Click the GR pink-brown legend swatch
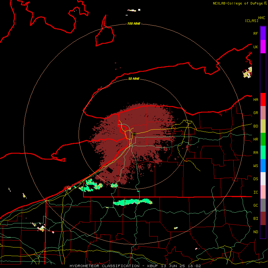This screenshot has height=268, width=268. [263, 113]
